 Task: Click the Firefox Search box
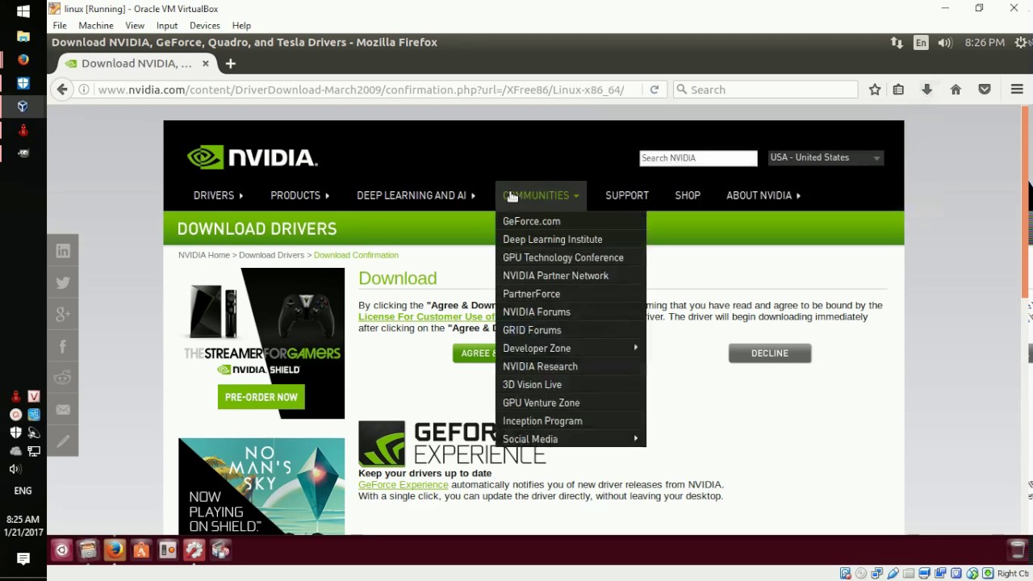click(765, 90)
